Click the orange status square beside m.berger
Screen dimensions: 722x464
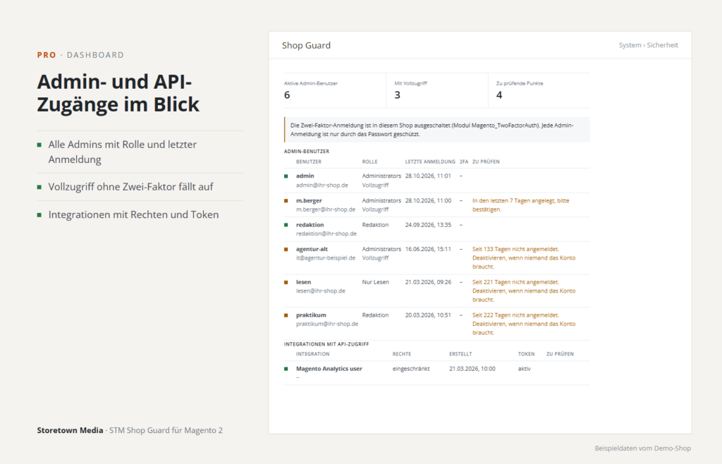point(286,201)
